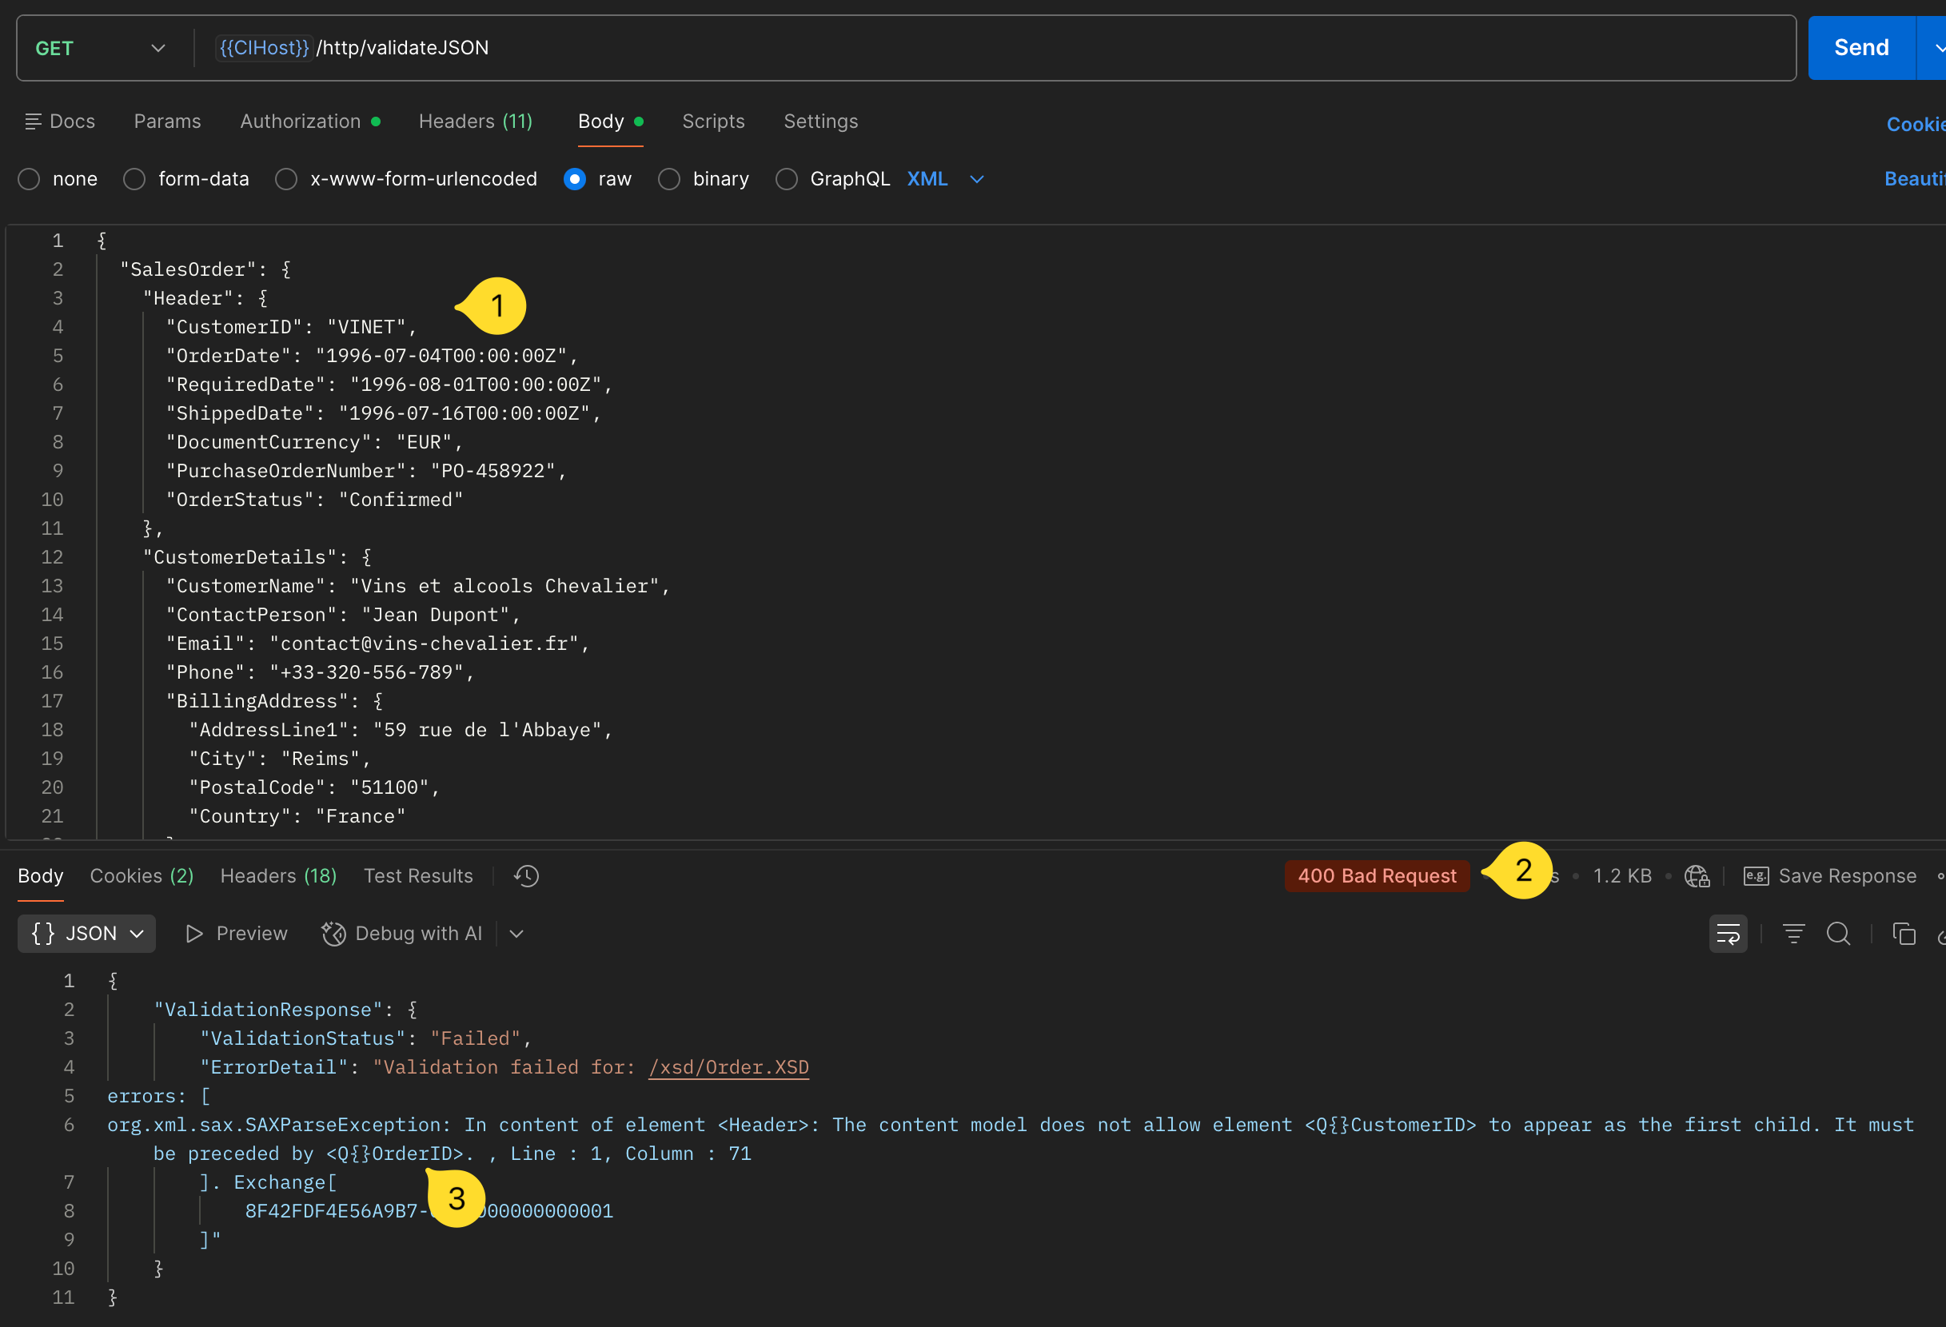The width and height of the screenshot is (1946, 1327).
Task: Click the 400 Bad Request status indicator
Action: pos(1377,875)
